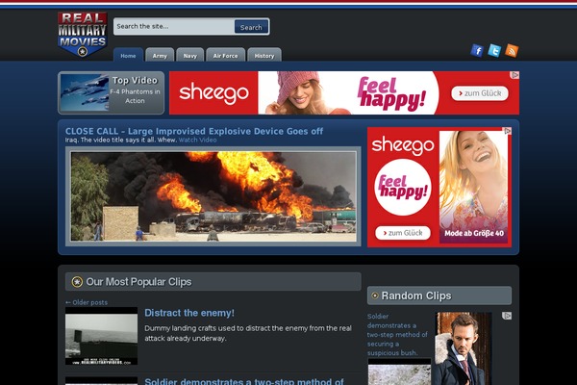This screenshot has width=577, height=385.
Task: Click the 'Our Most Popular Clips' heading
Action: point(138,282)
